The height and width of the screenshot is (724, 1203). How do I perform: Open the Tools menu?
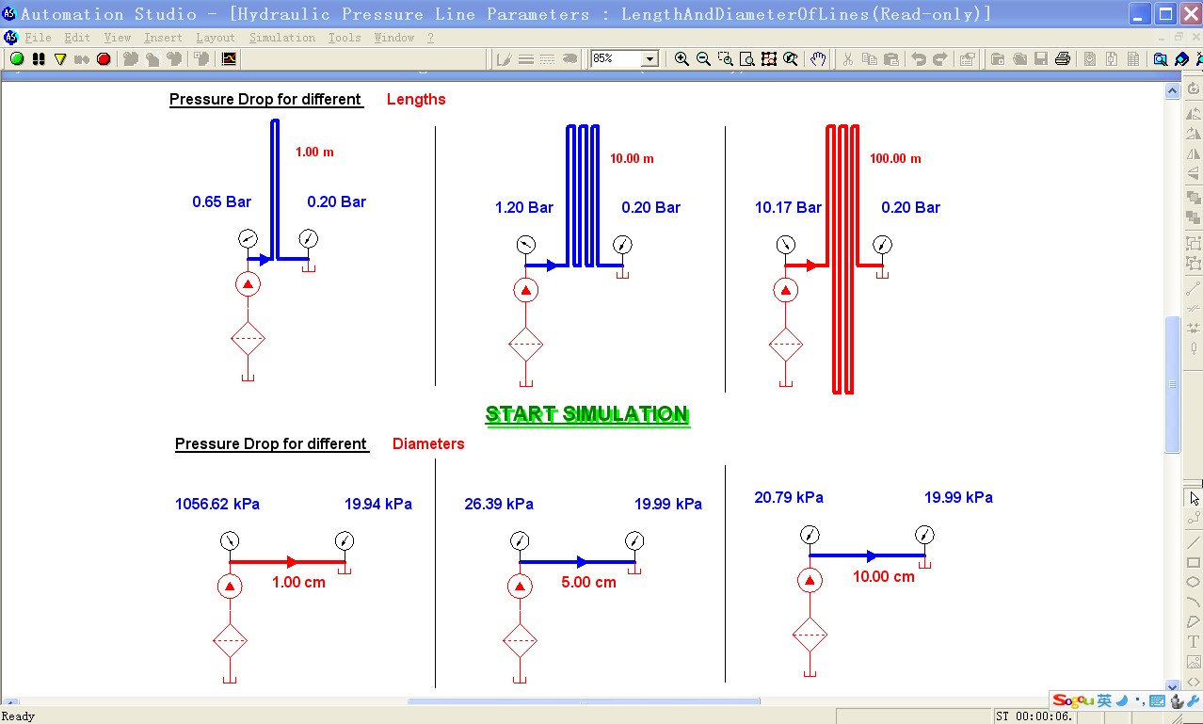click(345, 38)
